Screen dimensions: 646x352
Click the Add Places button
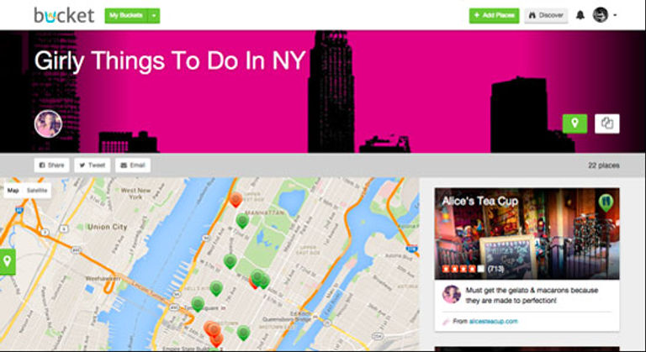click(494, 16)
